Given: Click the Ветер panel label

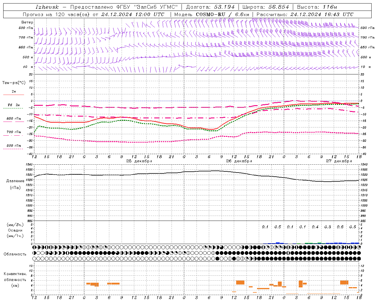Looking at the screenshot, I should coord(27,22).
